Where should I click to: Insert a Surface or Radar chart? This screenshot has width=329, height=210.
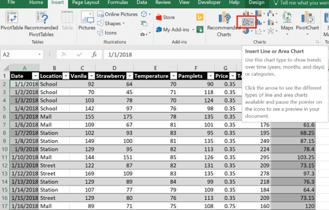coord(272,31)
